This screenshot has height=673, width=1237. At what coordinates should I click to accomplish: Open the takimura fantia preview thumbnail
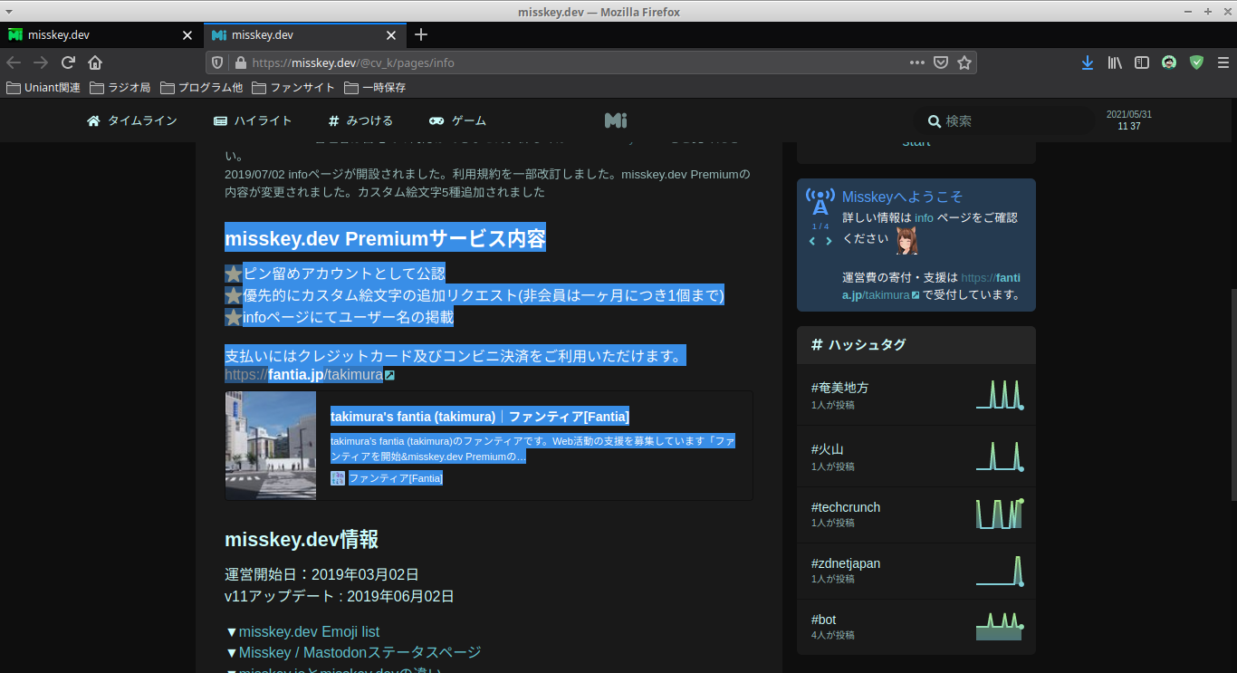click(x=271, y=445)
